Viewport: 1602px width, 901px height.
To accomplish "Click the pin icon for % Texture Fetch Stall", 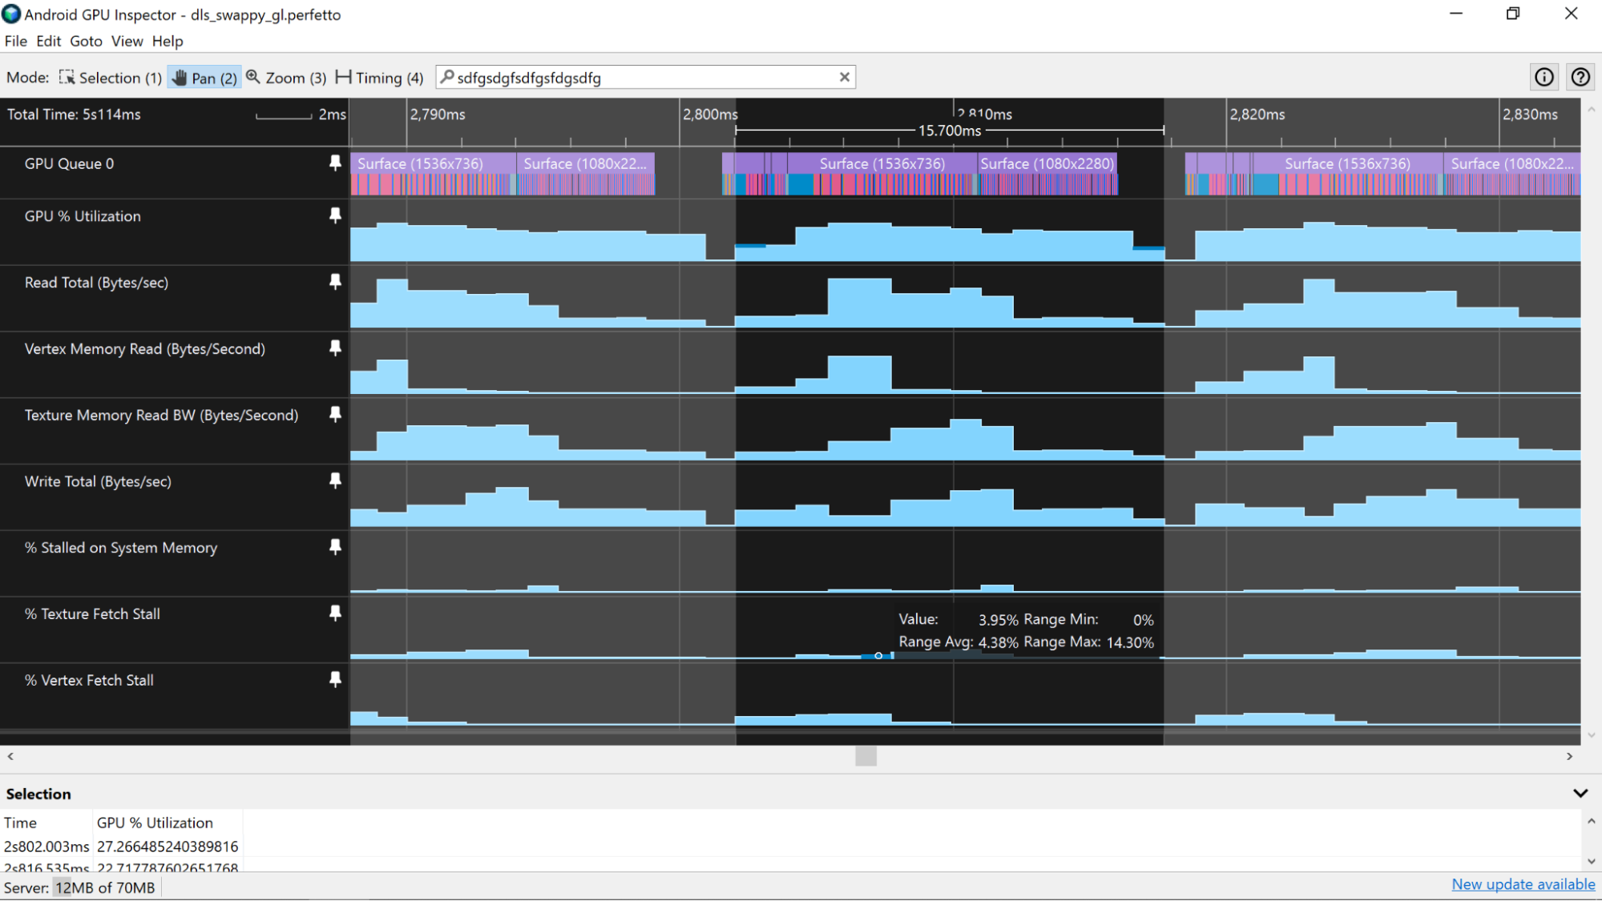I will (336, 613).
